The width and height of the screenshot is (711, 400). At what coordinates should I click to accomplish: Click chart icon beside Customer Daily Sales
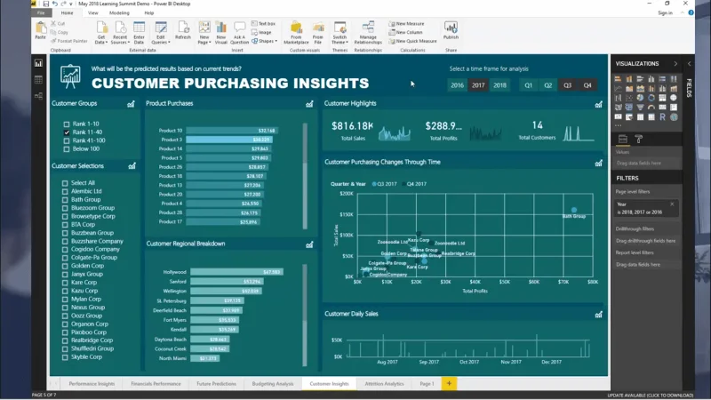(x=598, y=315)
